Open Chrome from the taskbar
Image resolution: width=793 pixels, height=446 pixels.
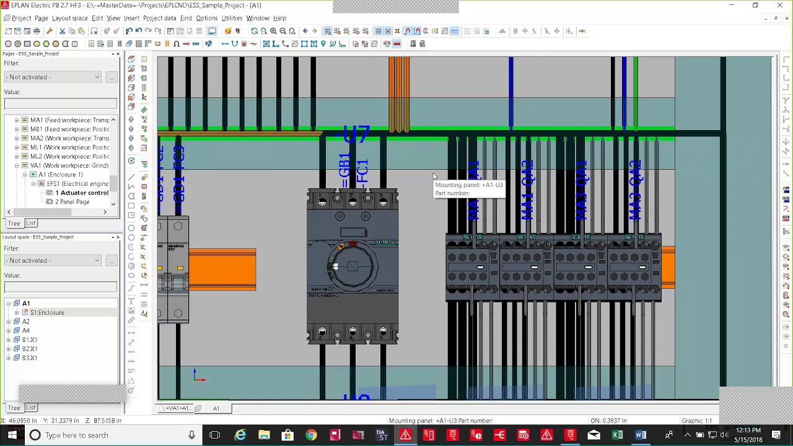pyautogui.click(x=311, y=435)
